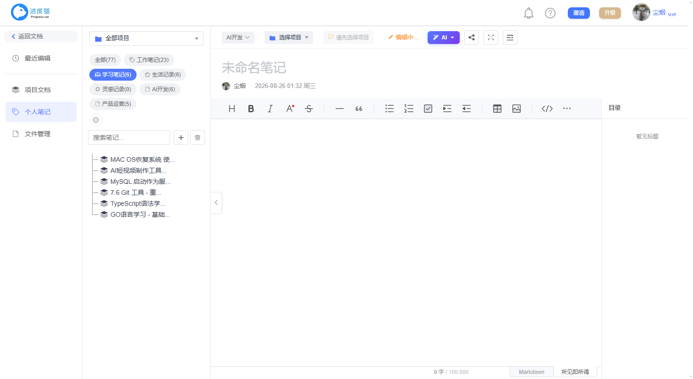Open the font color tool

(x=290, y=109)
